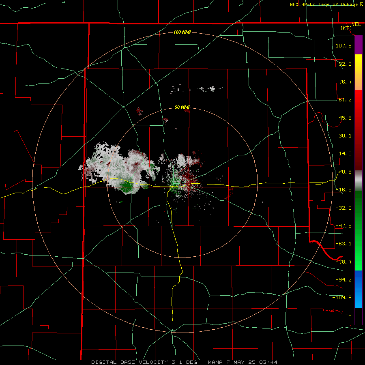Click the TH legend label

(x=348, y=316)
